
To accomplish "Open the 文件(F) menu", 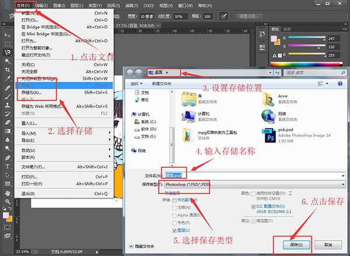I will pos(23,5).
